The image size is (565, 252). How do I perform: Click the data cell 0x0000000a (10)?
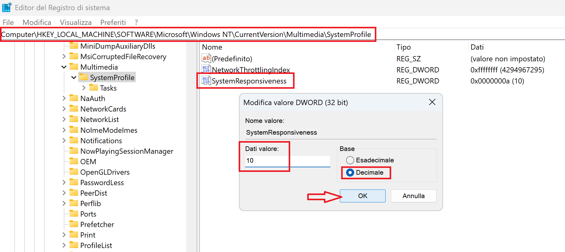(497, 81)
